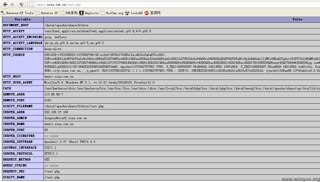
Task: Select the SERVER_PORT variable cell
Action: [x=23, y=130]
